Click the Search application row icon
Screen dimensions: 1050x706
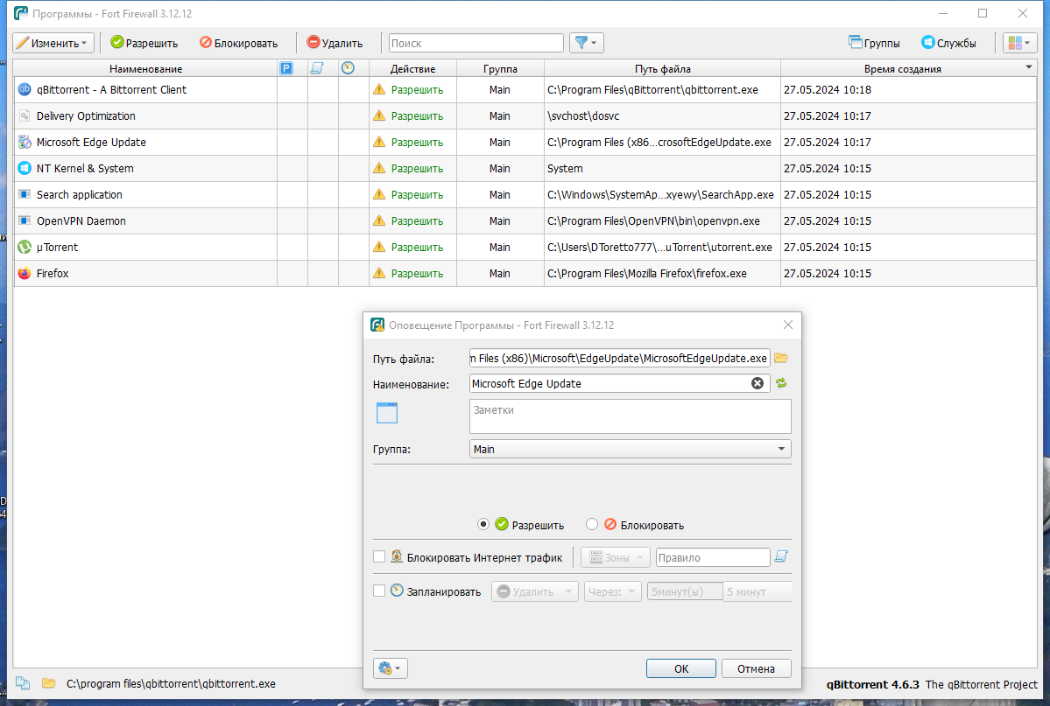(25, 195)
